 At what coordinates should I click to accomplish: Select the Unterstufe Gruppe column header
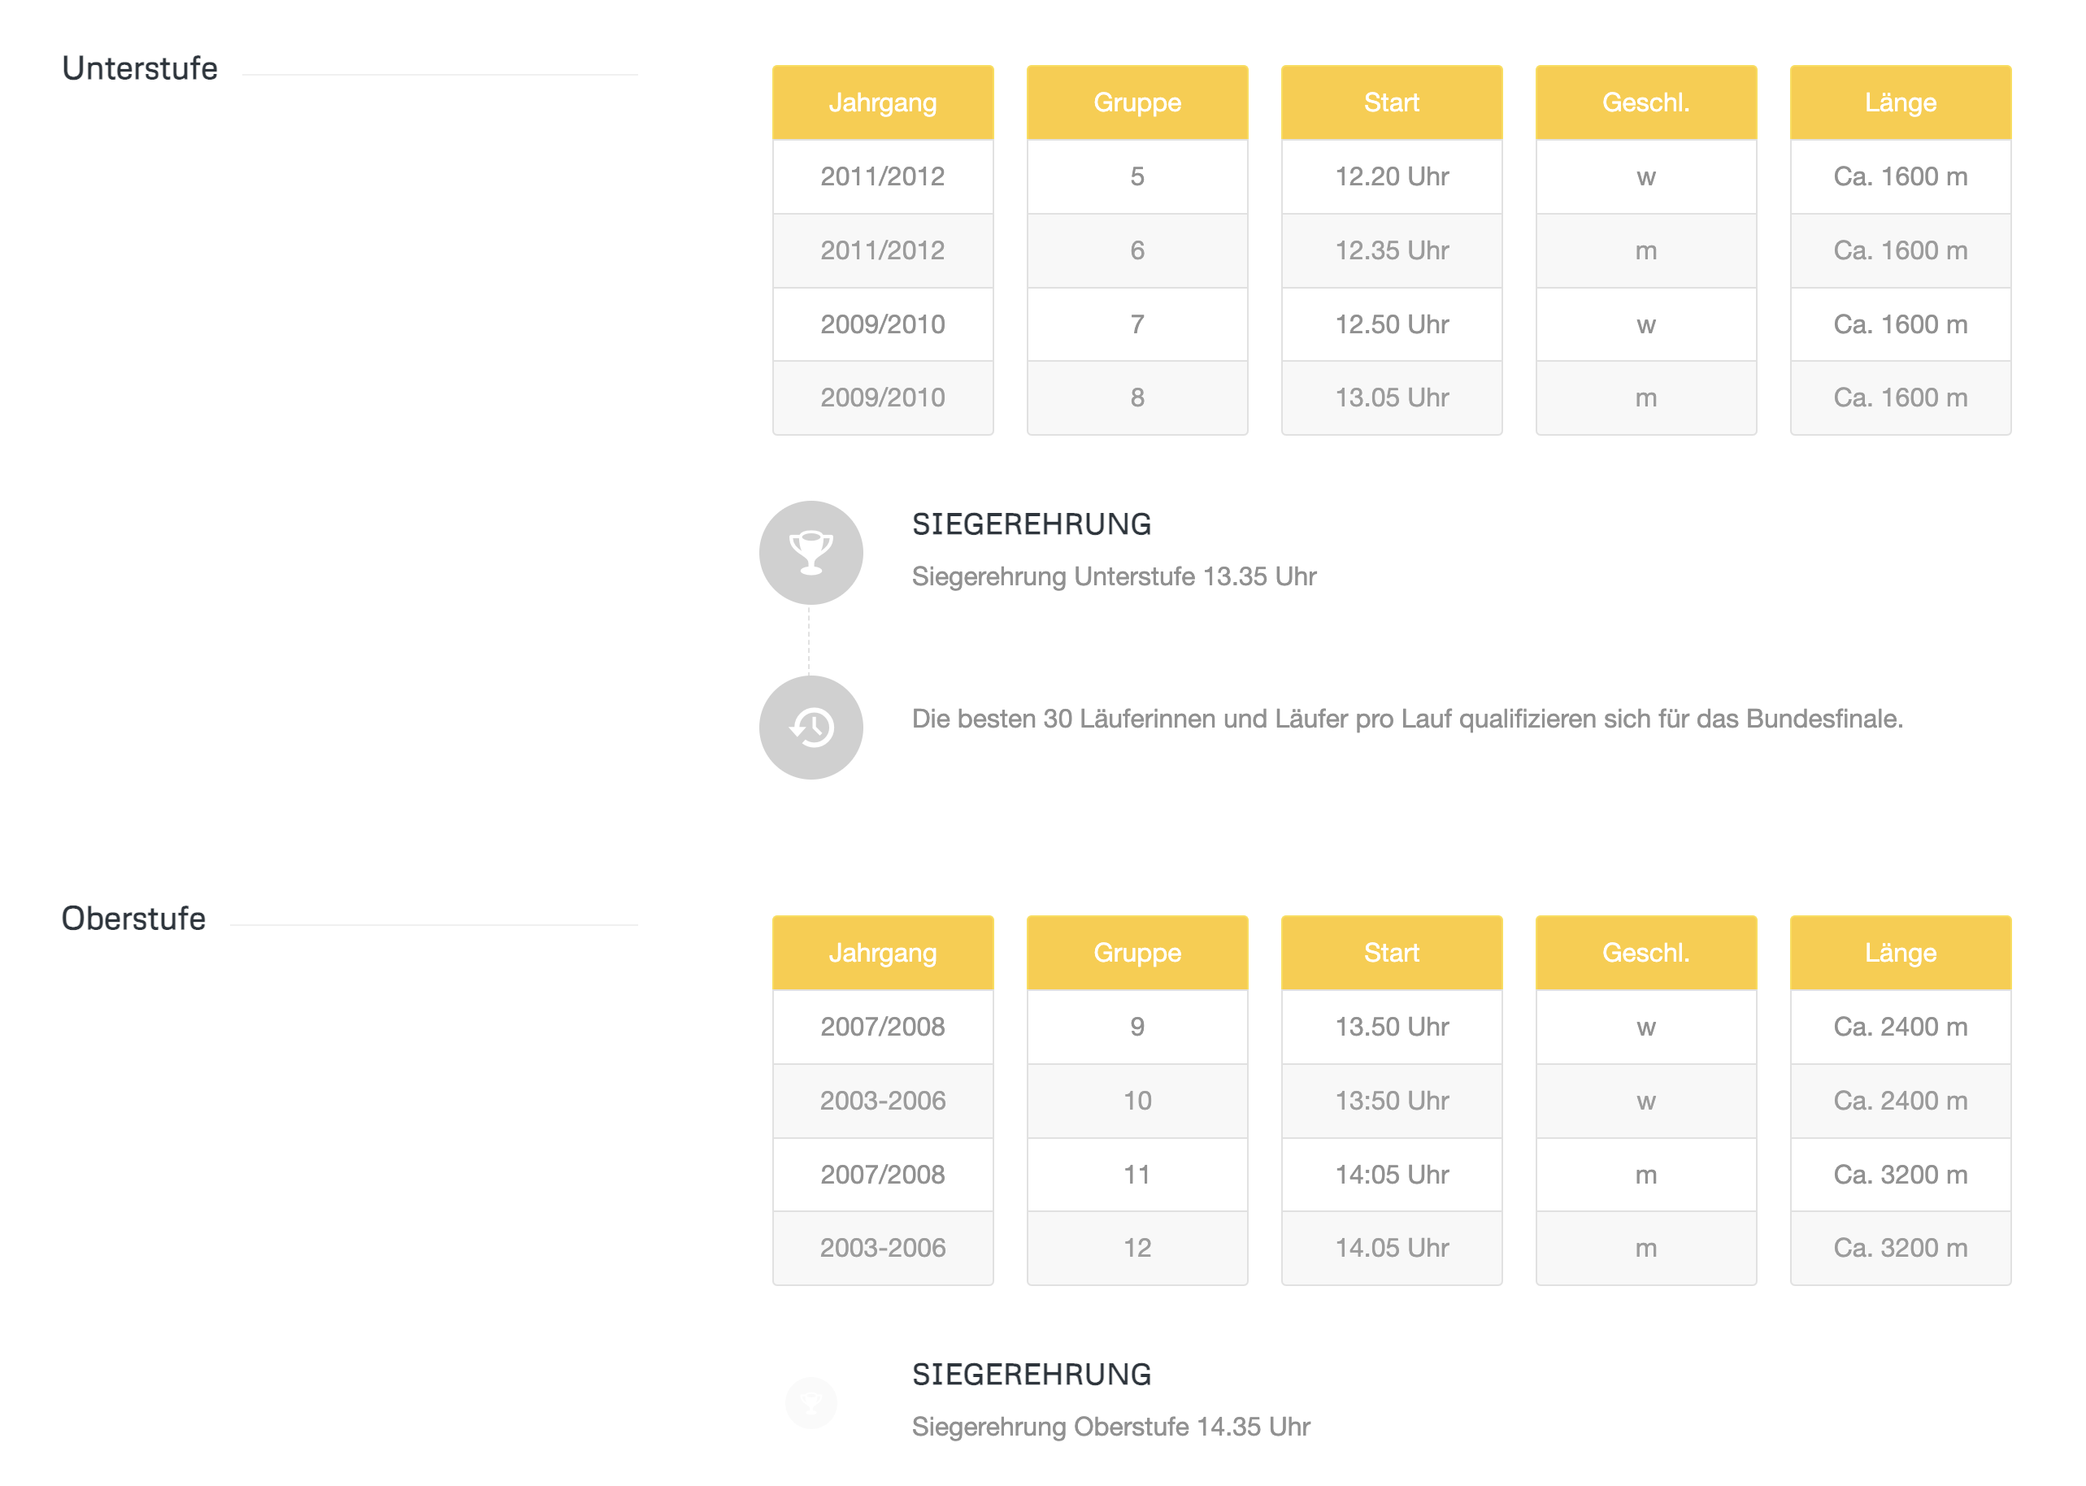coord(1137,102)
